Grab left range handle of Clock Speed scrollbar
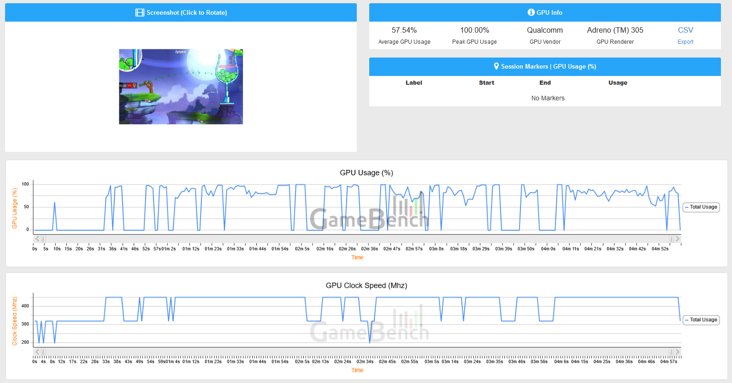The width and height of the screenshot is (732, 383). pos(43,352)
